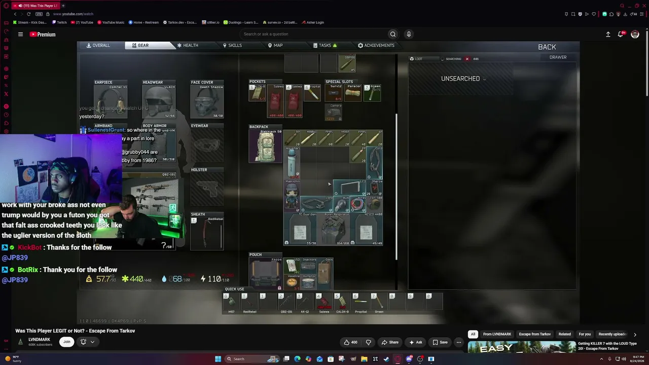
Task: Select the 'Escape from Tarkov' chip
Action: [535, 334]
